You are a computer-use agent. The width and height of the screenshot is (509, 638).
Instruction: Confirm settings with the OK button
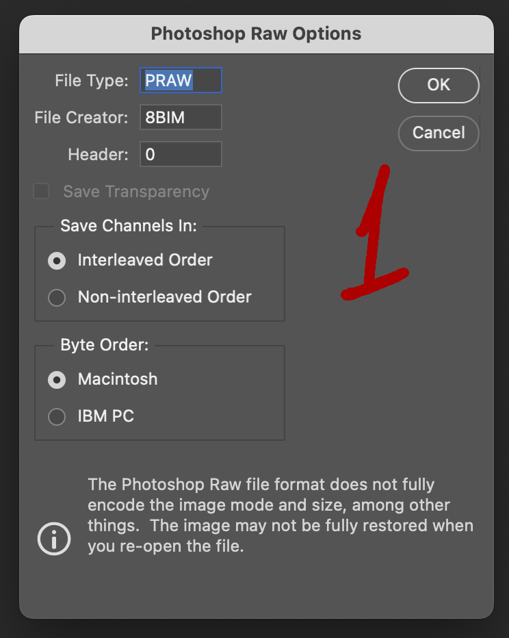point(438,85)
